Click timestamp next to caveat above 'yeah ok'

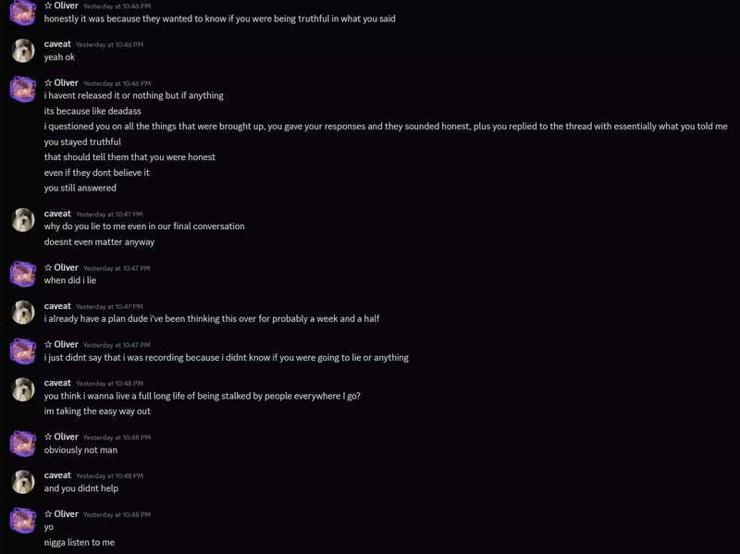click(x=109, y=44)
